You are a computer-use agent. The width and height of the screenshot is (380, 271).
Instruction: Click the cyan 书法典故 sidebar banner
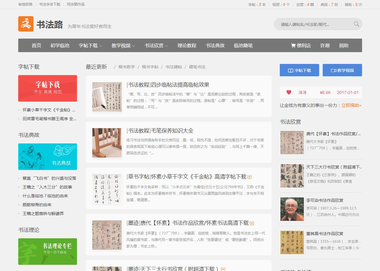point(48,157)
